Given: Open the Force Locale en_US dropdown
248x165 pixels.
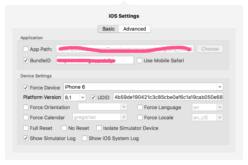Looking at the screenshot, I should point(207,117).
